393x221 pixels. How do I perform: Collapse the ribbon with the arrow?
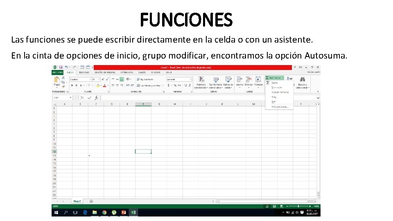(x=318, y=91)
